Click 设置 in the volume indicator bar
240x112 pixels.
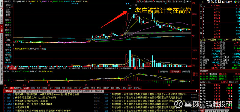tap(6, 68)
